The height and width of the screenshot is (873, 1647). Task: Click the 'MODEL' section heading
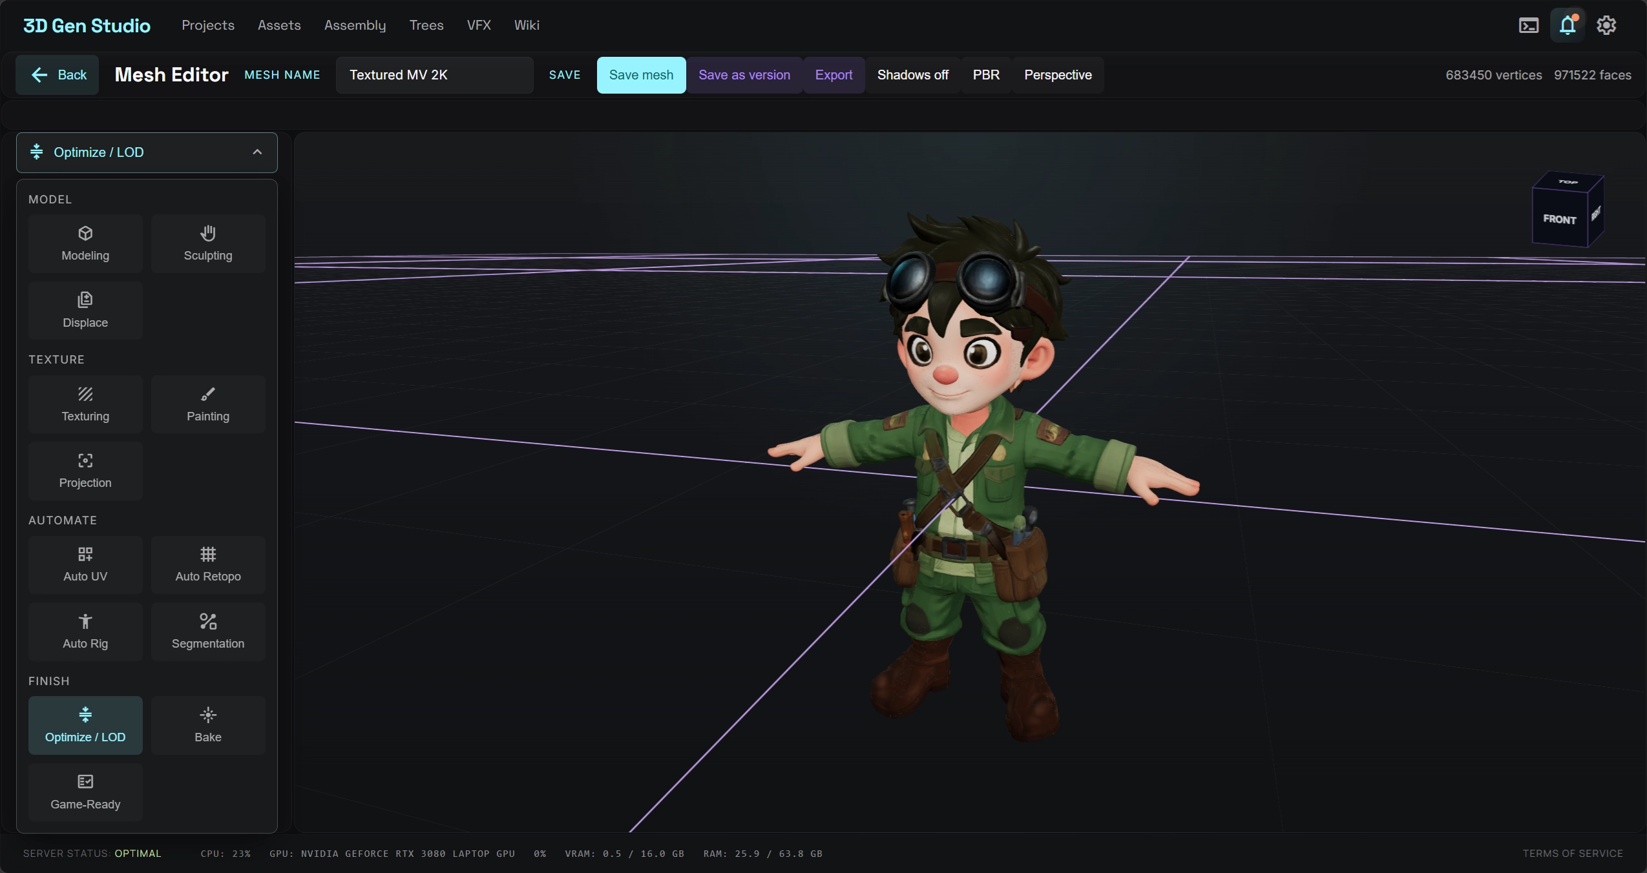pyautogui.click(x=50, y=200)
